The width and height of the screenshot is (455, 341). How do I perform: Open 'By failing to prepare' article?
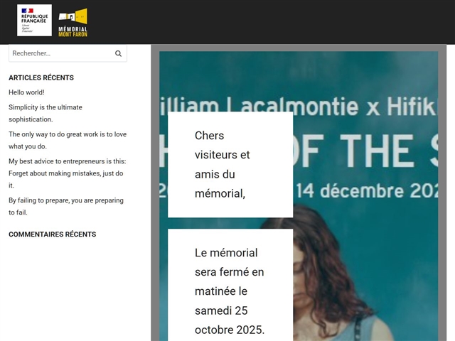pyautogui.click(x=65, y=206)
